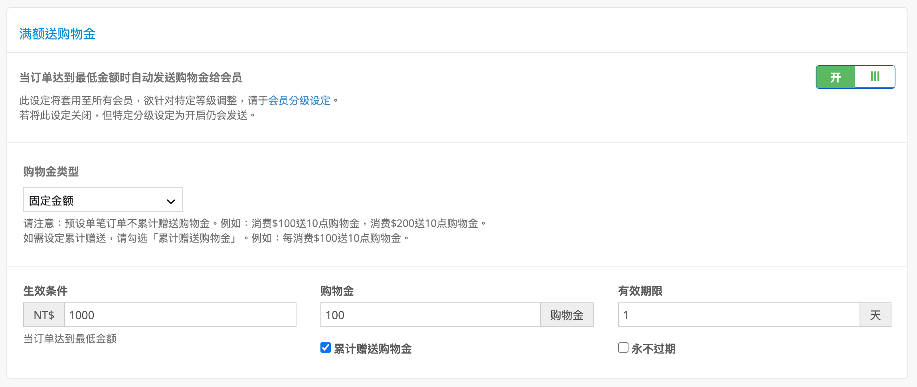Click the NT$ currency prefix
This screenshot has height=387, width=917.
(x=44, y=315)
